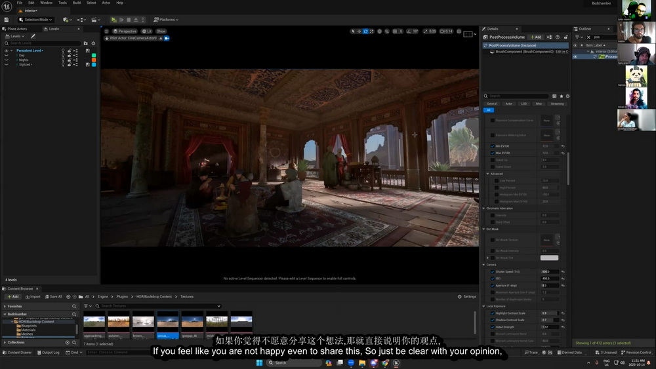The image size is (656, 369).
Task: Open the Build menu
Action: 77,3
